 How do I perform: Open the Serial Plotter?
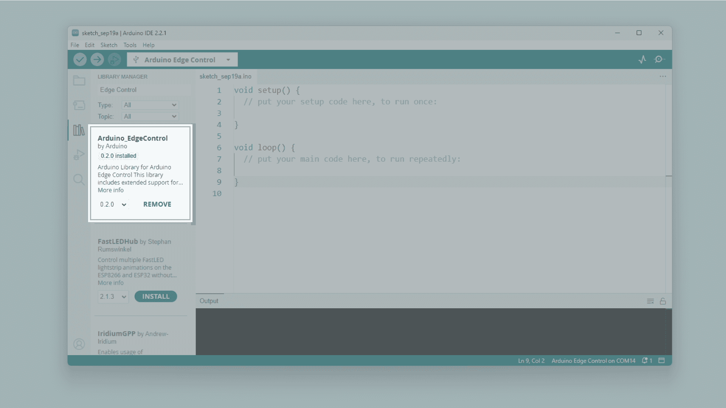642,60
